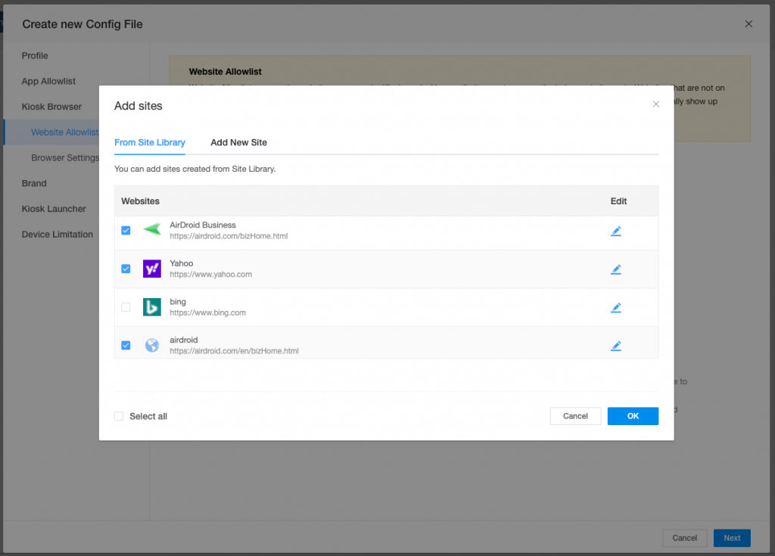Open Browser Settings in the sidebar

(65, 157)
